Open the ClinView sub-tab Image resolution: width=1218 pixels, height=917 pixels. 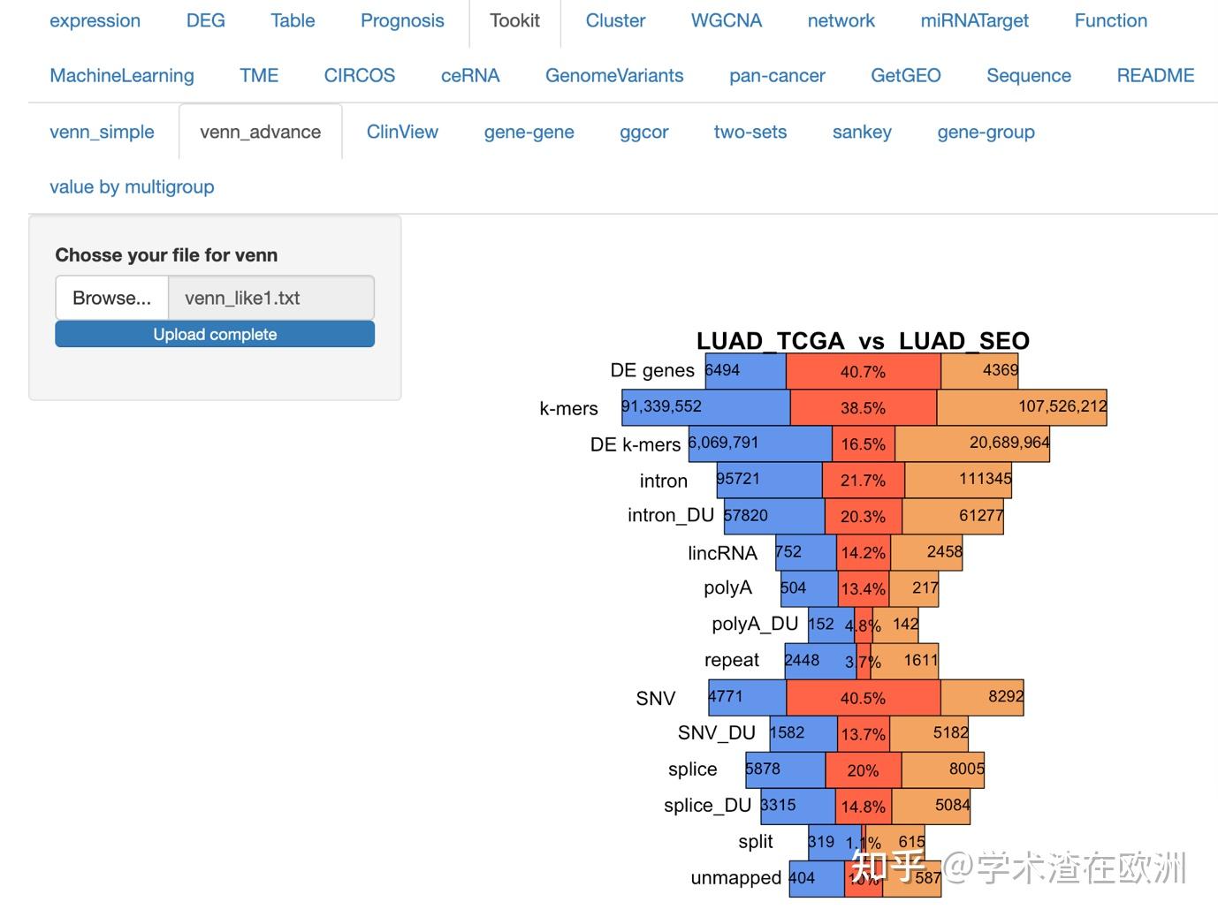(x=402, y=133)
